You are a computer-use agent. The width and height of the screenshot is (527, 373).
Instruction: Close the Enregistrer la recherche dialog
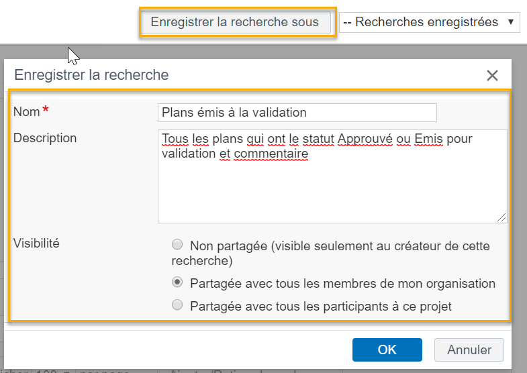click(492, 75)
